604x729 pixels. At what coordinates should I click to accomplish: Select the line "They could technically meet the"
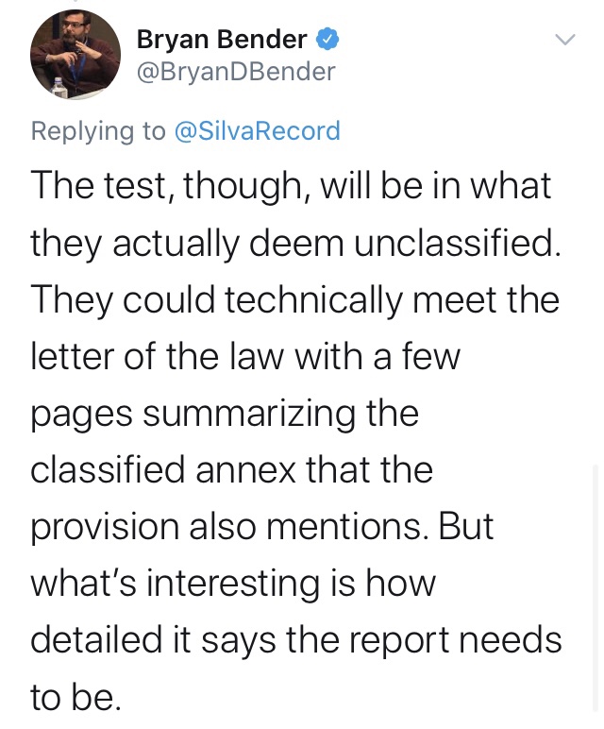point(294,299)
